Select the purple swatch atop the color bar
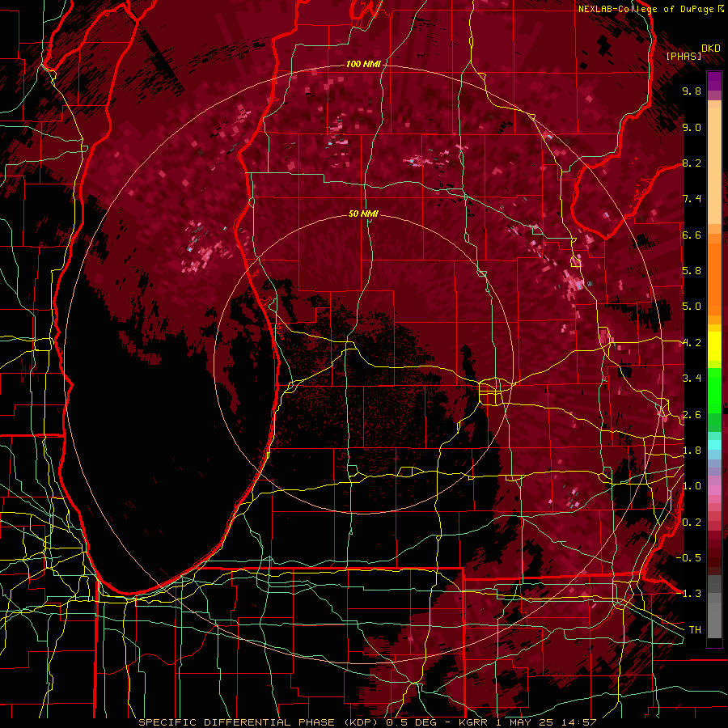728x728 pixels. (x=714, y=81)
